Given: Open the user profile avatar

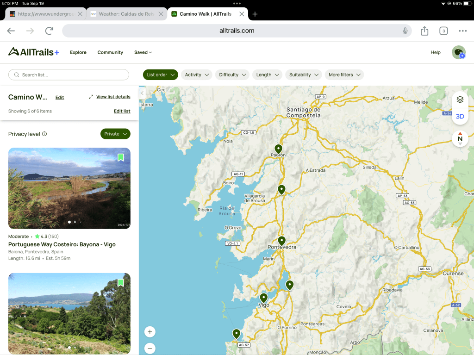Looking at the screenshot, I should coord(458,52).
